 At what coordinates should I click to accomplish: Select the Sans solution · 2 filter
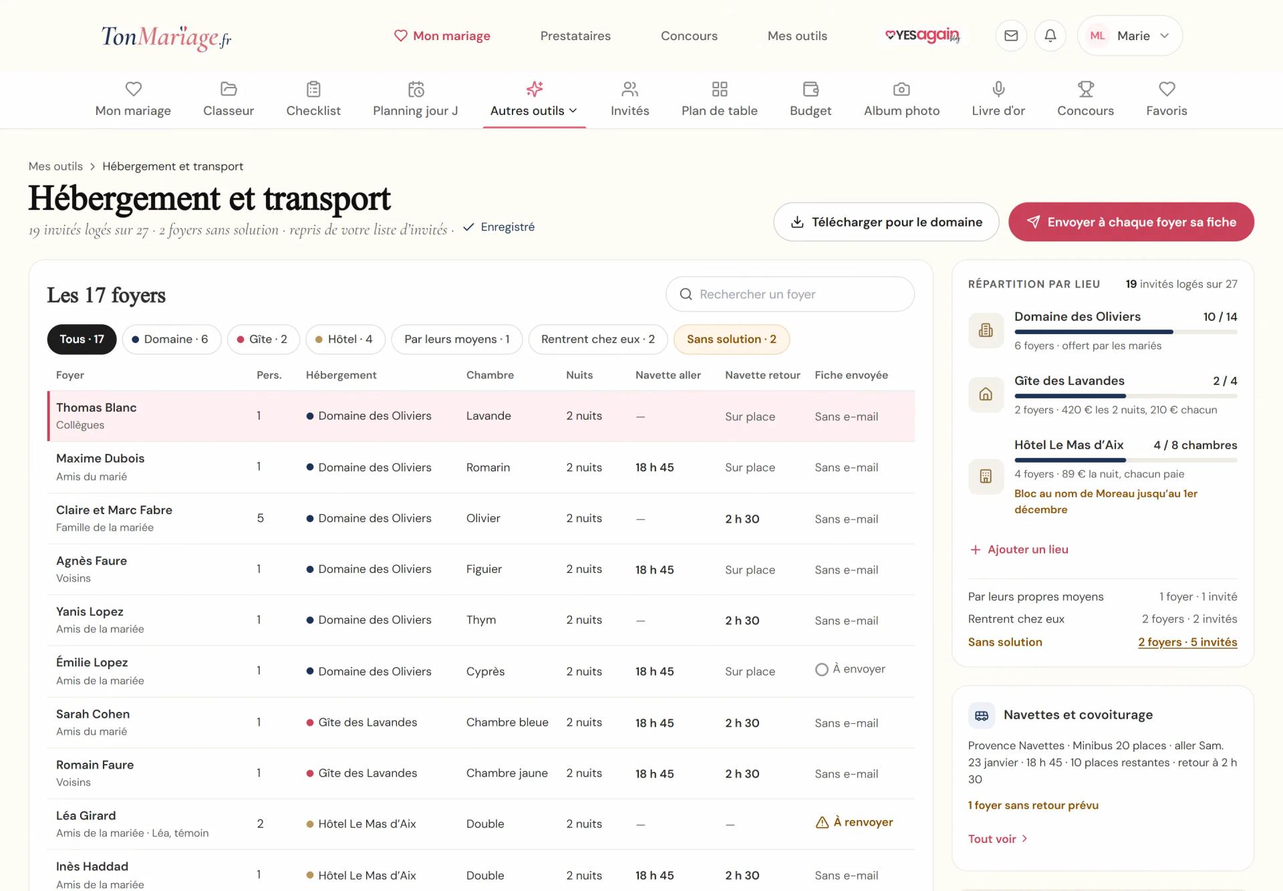(732, 340)
